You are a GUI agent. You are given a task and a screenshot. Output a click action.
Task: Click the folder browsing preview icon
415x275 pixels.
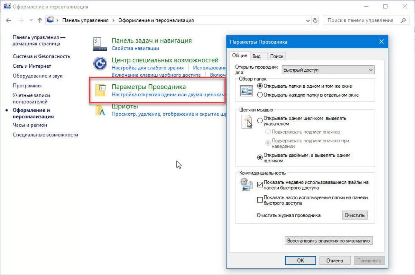pyautogui.click(x=246, y=89)
